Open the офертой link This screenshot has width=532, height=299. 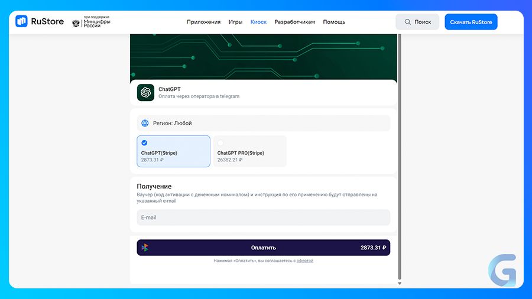[305, 261]
